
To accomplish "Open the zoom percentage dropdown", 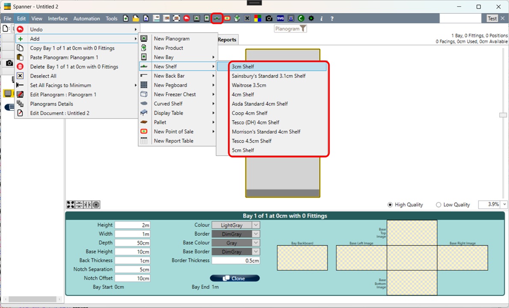I will 504,205.
